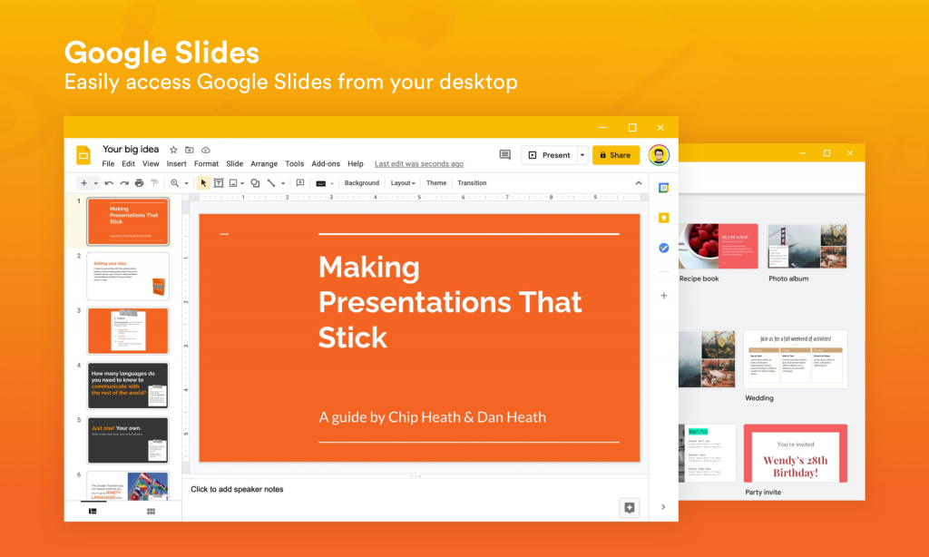Image resolution: width=929 pixels, height=557 pixels.
Task: Star the 'Your big idea' presentation
Action: click(173, 150)
